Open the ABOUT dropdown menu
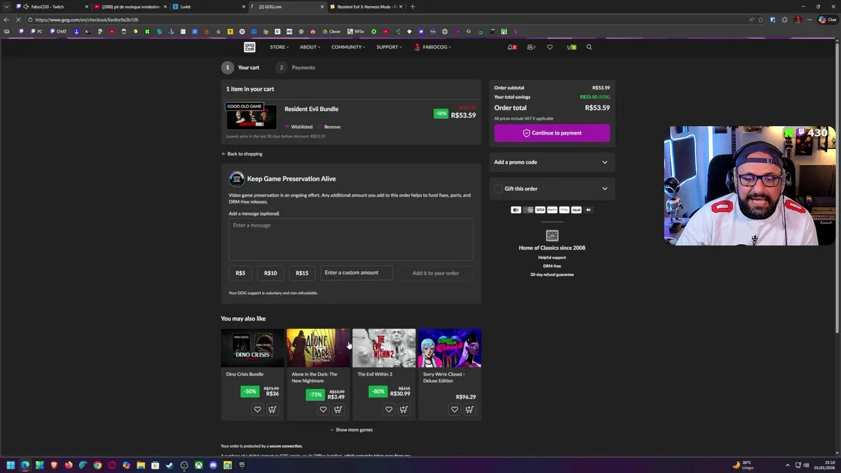Screen dimensions: 841x473 [310, 47]
